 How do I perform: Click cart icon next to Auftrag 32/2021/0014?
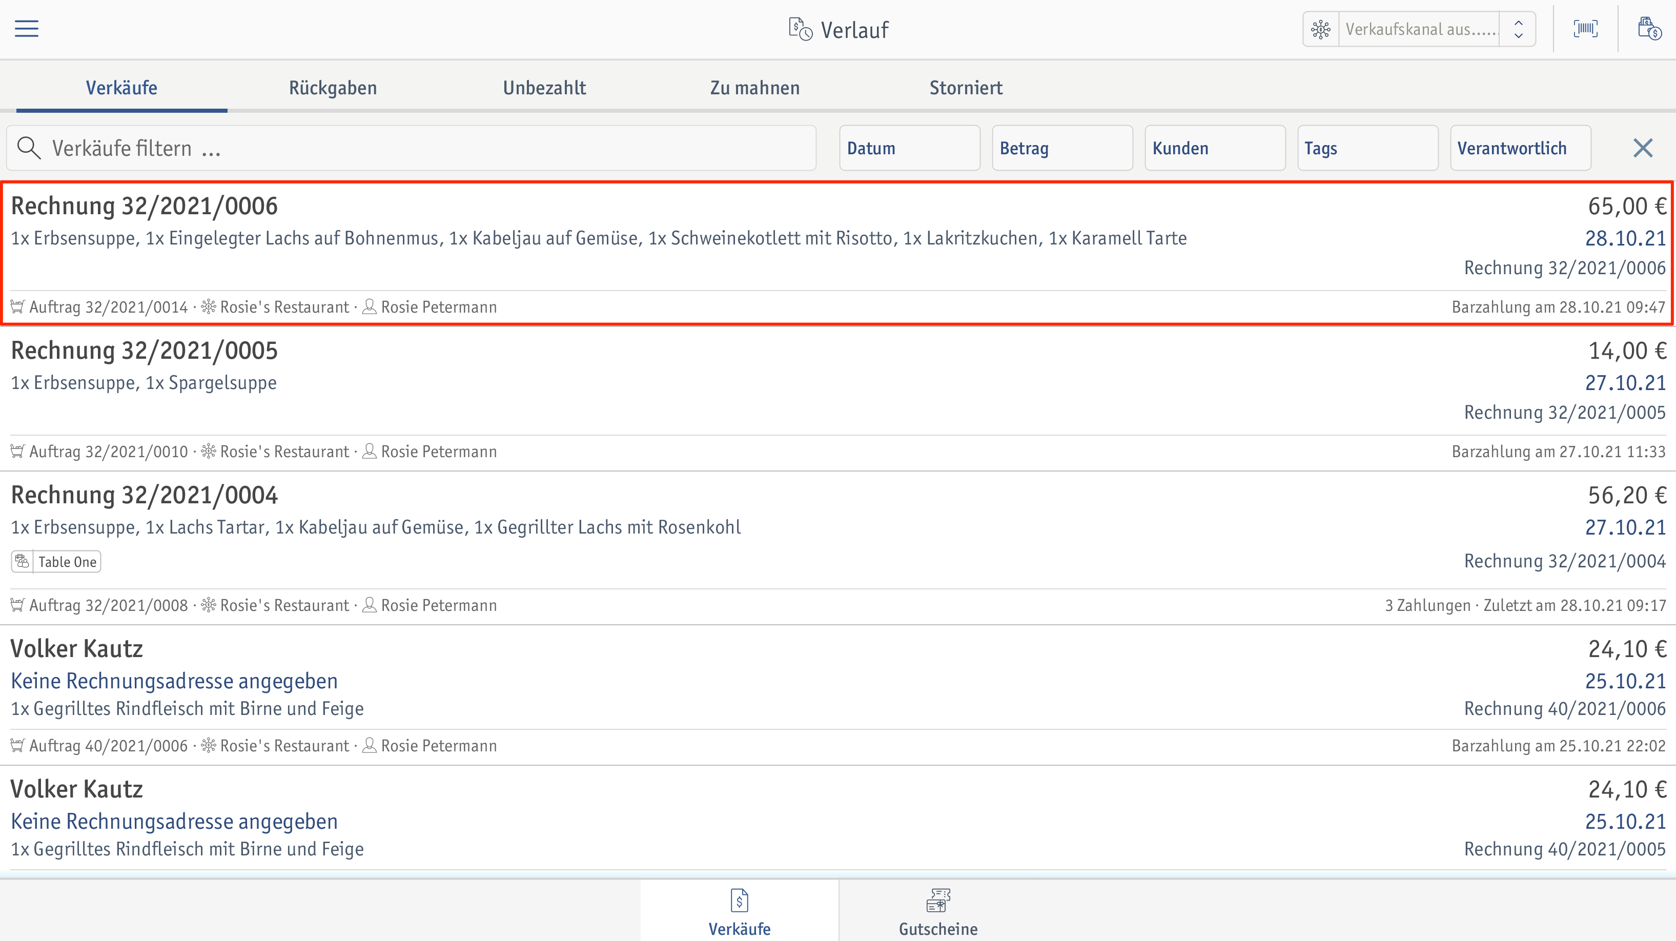click(x=17, y=306)
